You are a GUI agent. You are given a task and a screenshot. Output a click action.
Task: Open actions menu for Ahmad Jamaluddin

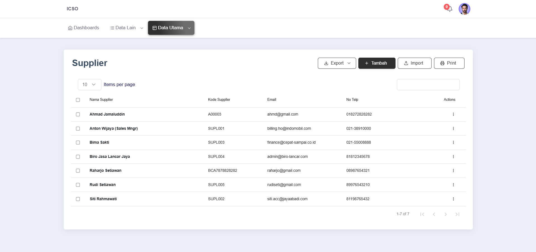click(x=453, y=114)
